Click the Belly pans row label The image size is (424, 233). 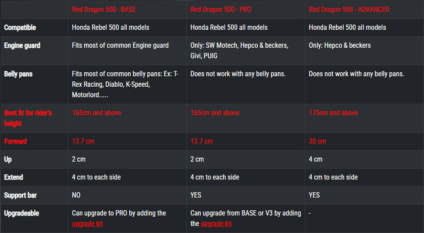tap(18, 74)
